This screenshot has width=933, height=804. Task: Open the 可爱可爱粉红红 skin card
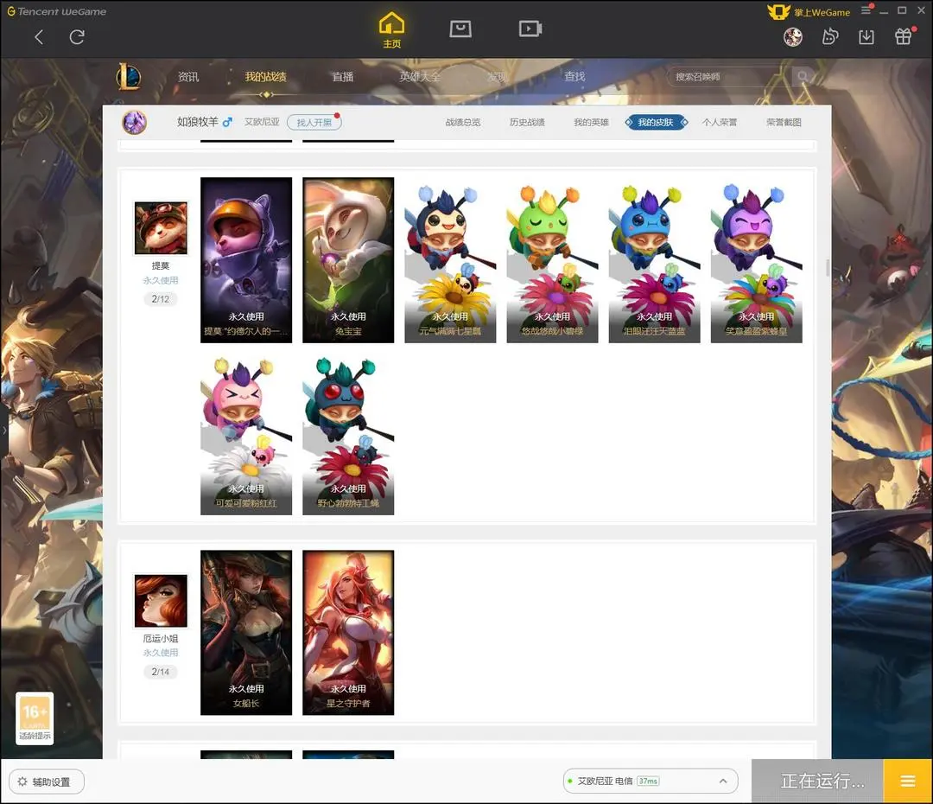(x=246, y=433)
